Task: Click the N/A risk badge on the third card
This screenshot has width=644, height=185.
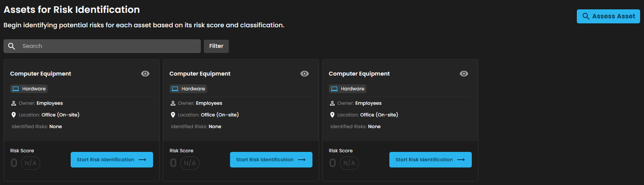Action: [x=349, y=163]
